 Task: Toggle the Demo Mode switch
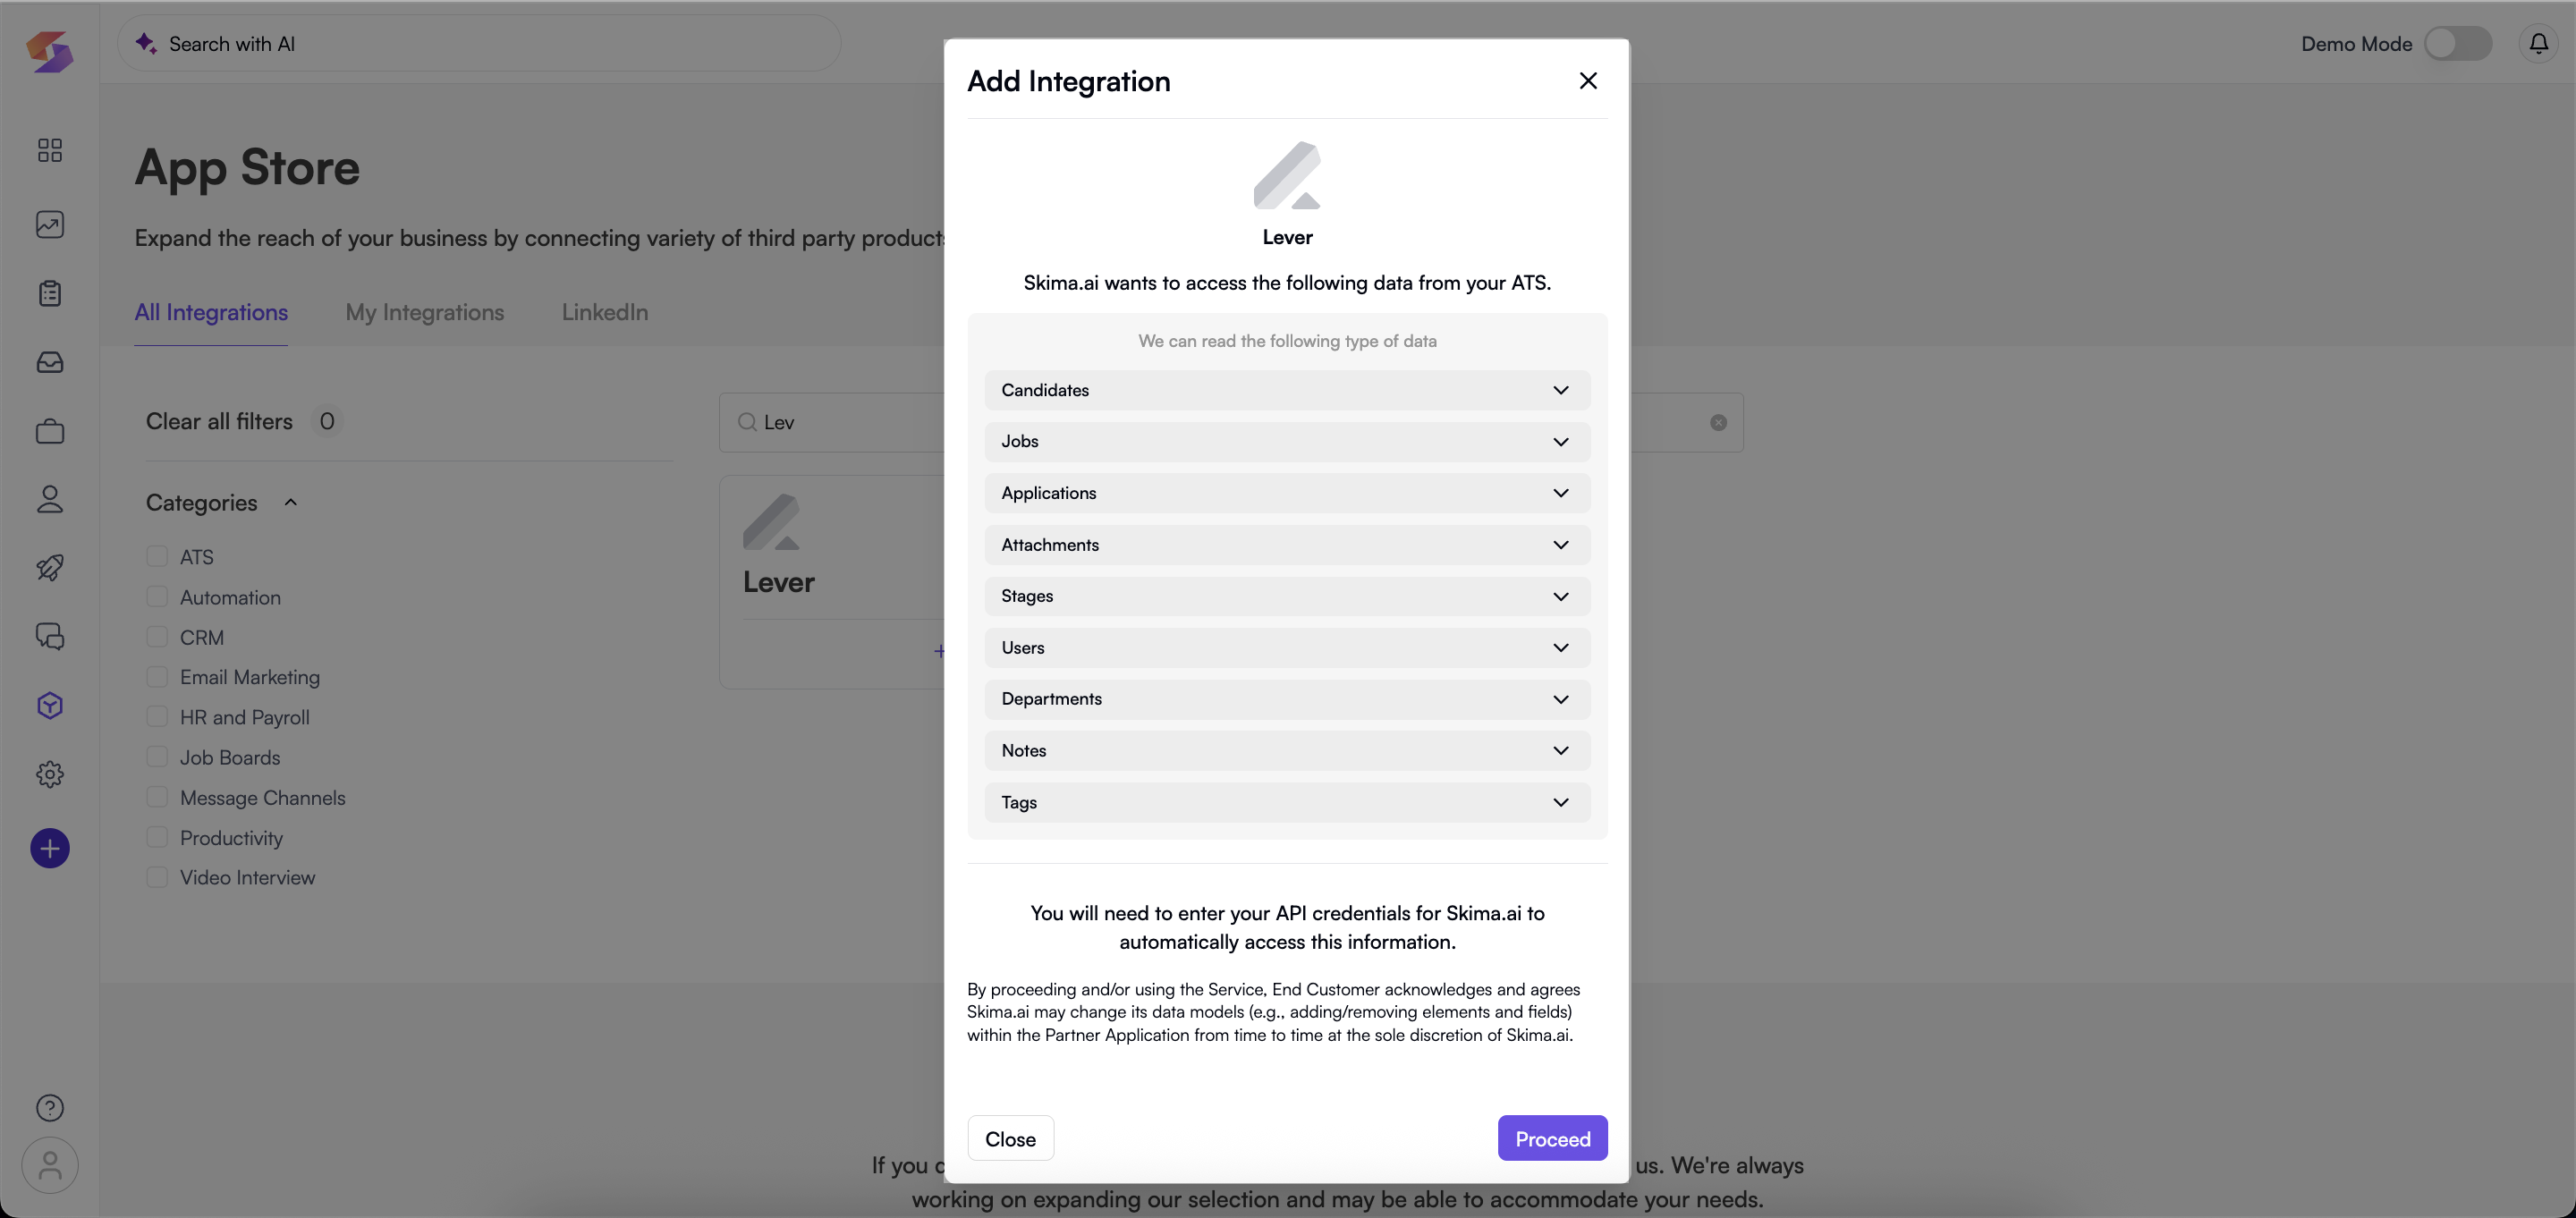coord(2457,43)
